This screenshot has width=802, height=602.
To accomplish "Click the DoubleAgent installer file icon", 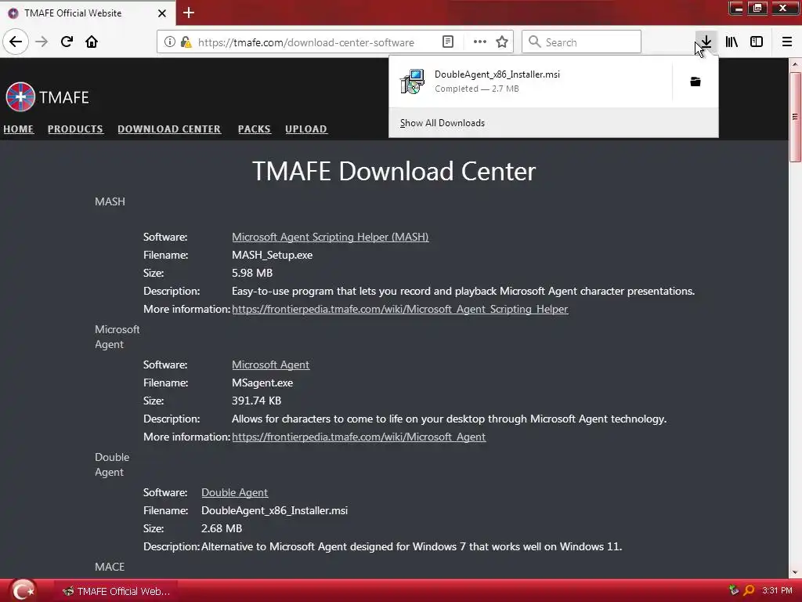I will click(x=412, y=82).
